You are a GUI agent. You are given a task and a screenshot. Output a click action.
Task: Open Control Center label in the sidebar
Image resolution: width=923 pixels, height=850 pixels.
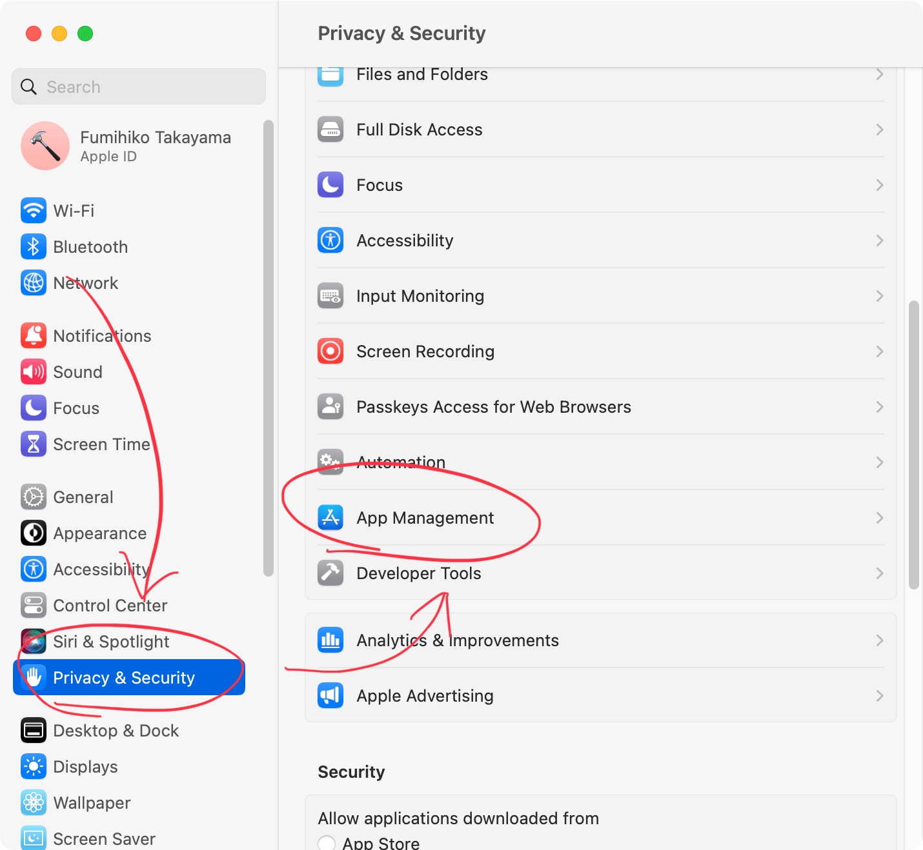pos(110,606)
